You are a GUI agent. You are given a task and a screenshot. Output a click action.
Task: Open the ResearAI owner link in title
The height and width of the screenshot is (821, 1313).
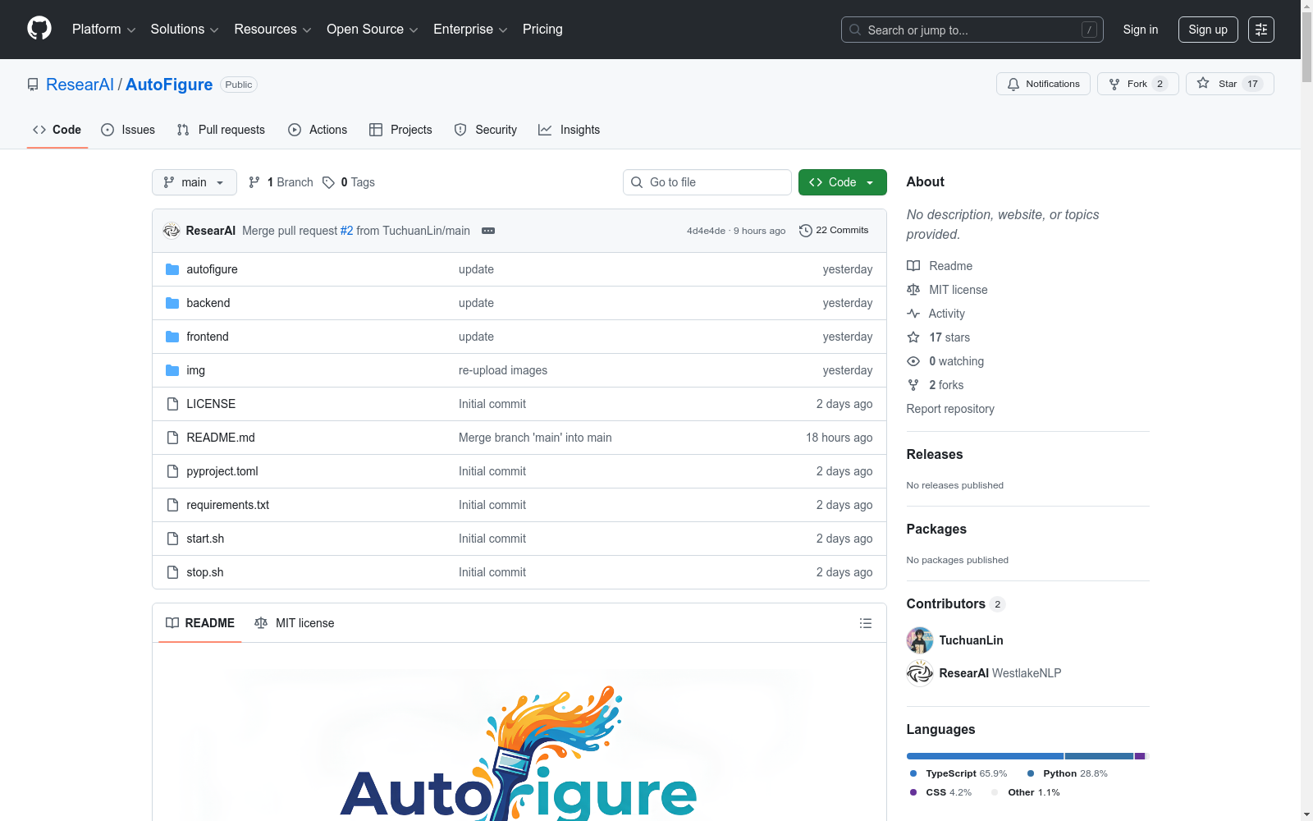click(x=80, y=85)
